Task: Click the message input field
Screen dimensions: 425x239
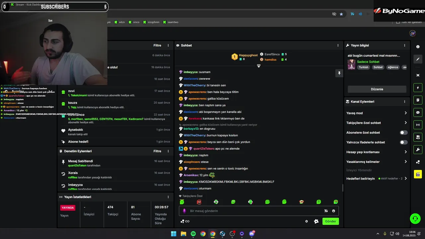Action: (x=259, y=211)
